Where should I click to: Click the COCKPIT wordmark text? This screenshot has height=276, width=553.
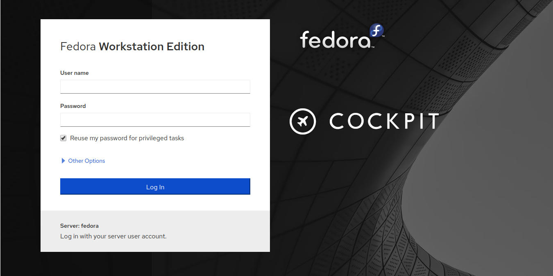[384, 121]
